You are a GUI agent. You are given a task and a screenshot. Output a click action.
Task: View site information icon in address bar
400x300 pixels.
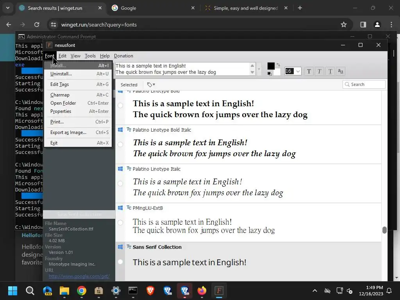click(x=54, y=25)
